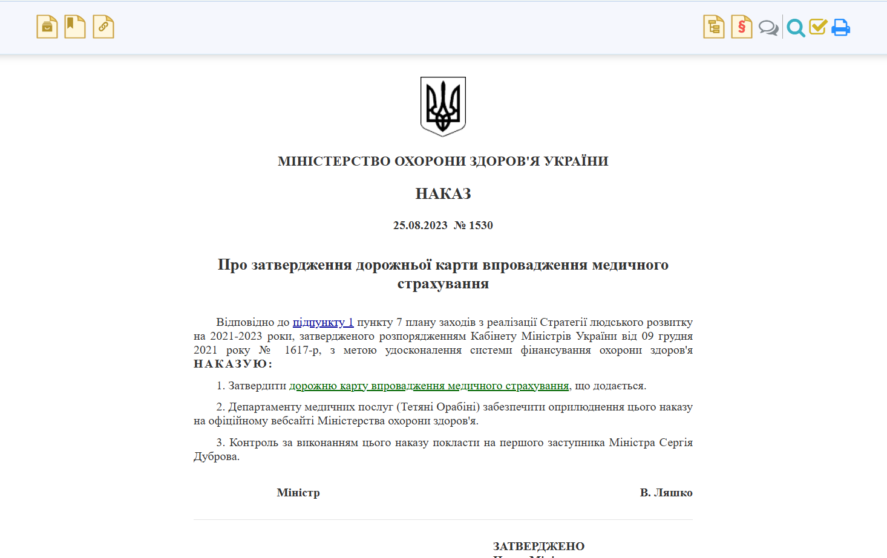
Task: Open the 'дорожню карту впровадження медичного страхування' link
Action: point(429,386)
